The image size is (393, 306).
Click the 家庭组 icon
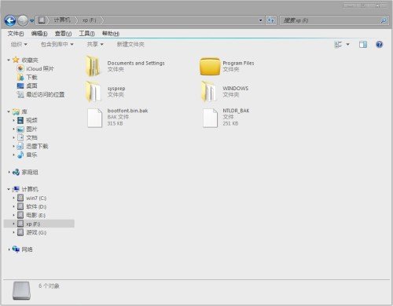(x=16, y=172)
